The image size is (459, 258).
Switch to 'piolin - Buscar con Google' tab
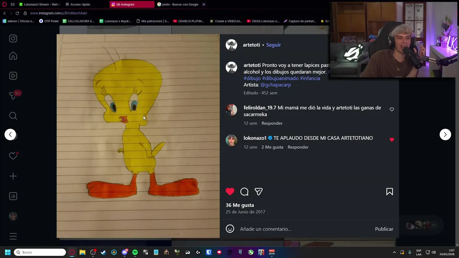point(178,4)
